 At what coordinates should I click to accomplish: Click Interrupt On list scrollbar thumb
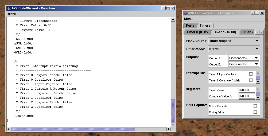click(x=258, y=77)
